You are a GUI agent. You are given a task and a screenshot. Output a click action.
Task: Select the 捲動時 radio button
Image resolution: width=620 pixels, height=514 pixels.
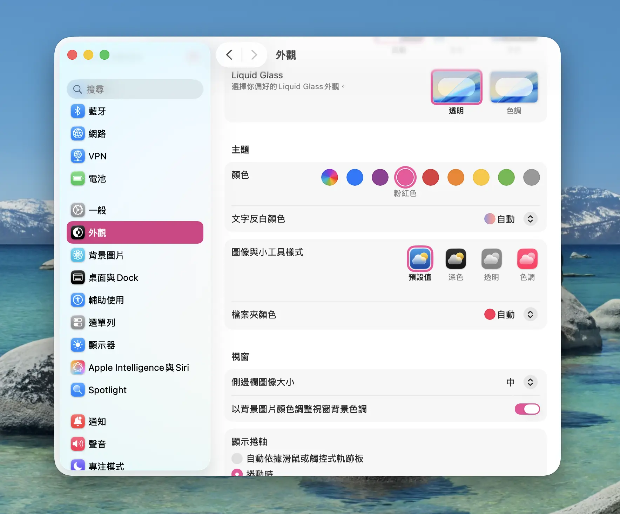(x=237, y=473)
